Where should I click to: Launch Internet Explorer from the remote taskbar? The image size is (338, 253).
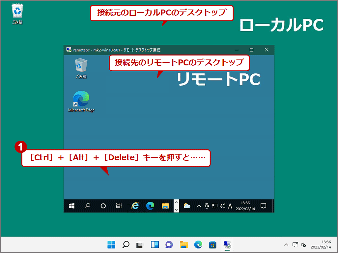(135, 205)
